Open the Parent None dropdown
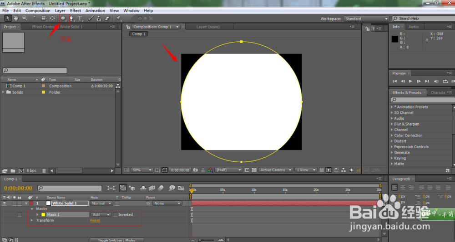This screenshot has height=242, width=455. (167, 203)
